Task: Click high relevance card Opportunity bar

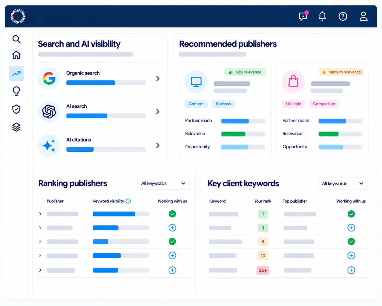Action: click(243, 147)
